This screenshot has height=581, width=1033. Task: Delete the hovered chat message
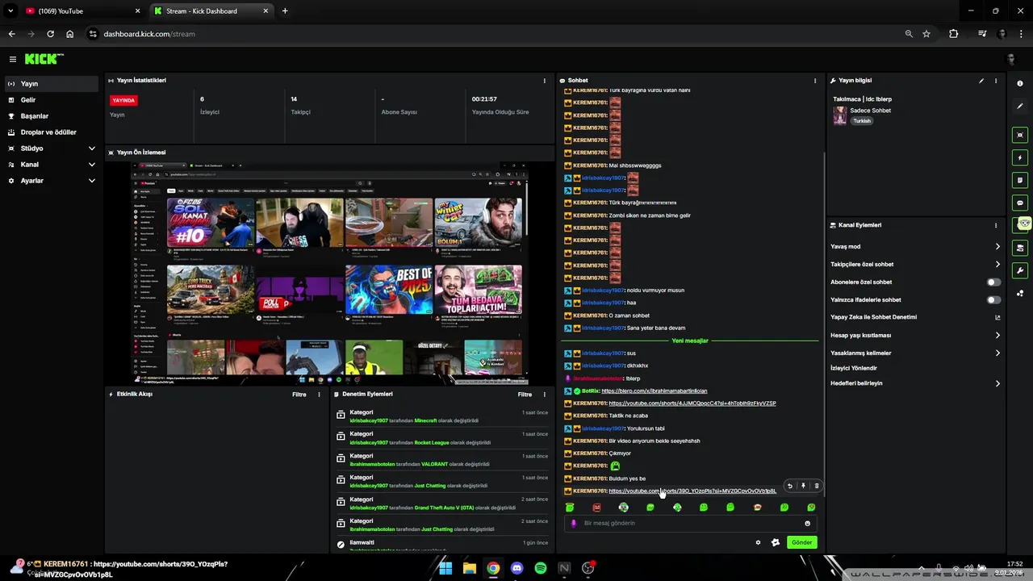coord(816,486)
